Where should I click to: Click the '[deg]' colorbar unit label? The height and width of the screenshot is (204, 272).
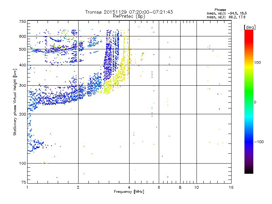pos(250,27)
